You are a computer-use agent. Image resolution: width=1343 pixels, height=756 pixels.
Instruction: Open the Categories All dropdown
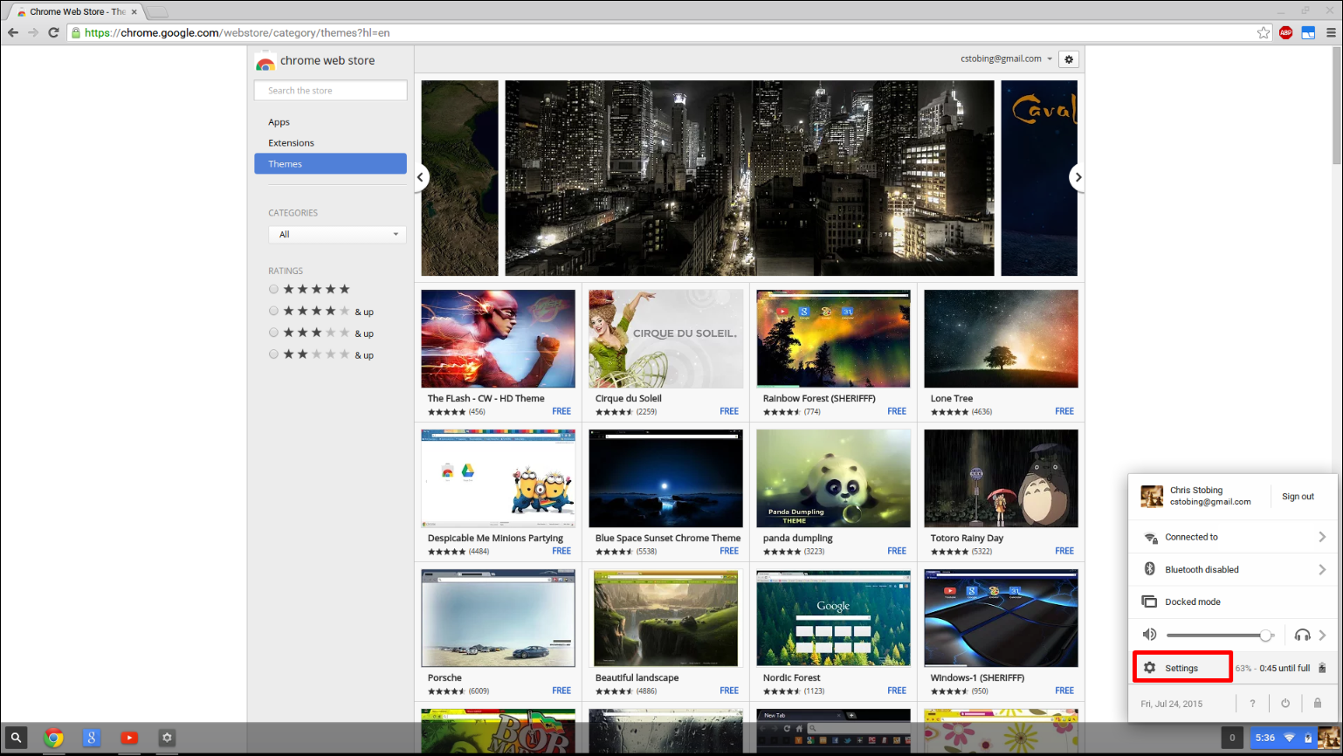tap(336, 234)
